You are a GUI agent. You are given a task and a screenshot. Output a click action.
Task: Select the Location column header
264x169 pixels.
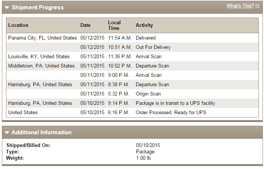(x=18, y=25)
